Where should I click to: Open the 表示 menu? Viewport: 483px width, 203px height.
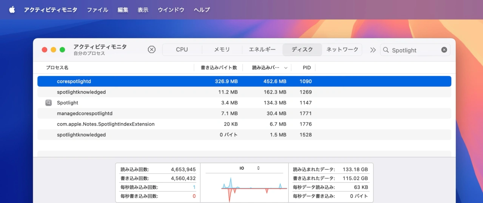pos(143,10)
